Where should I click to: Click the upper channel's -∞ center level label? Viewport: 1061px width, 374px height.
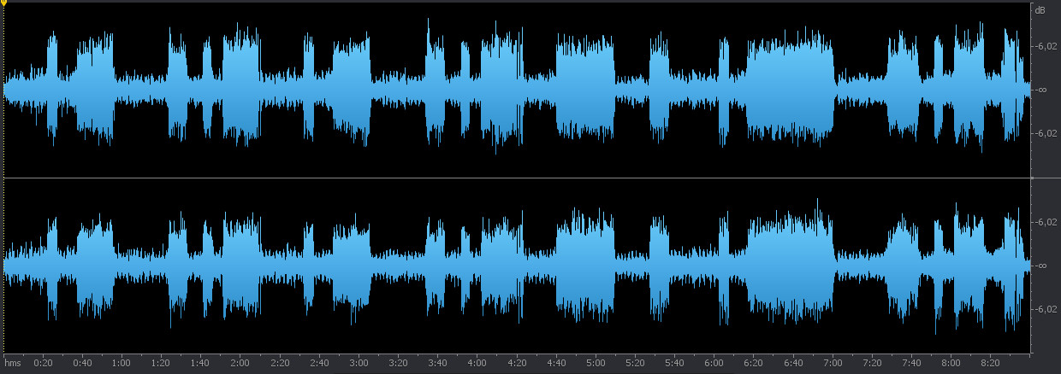click(x=1042, y=90)
